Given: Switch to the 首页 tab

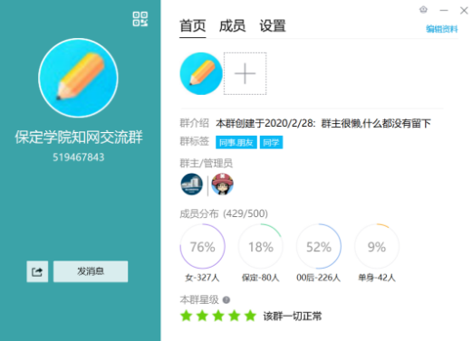Looking at the screenshot, I should (193, 26).
